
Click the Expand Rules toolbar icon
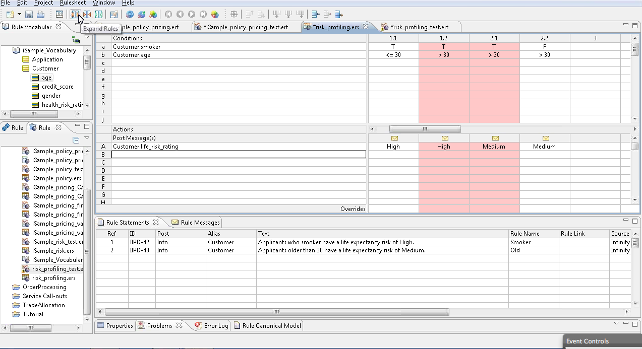(75, 15)
